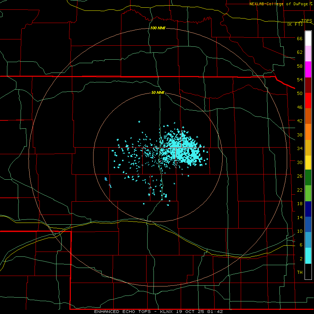Click the TH threshold legend label
This screenshot has height=314, width=314.
coord(300,272)
